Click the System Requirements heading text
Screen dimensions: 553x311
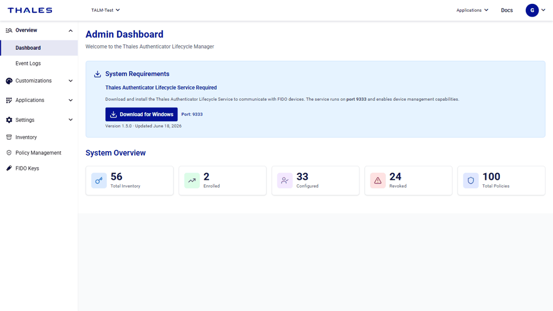[137, 74]
